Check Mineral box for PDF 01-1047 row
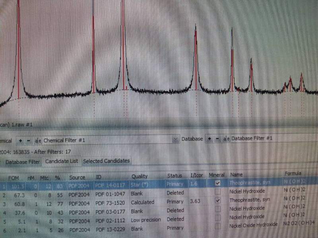Viewport: 318px width, 238px height. [217, 192]
